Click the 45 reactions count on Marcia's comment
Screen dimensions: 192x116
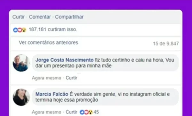(96, 112)
